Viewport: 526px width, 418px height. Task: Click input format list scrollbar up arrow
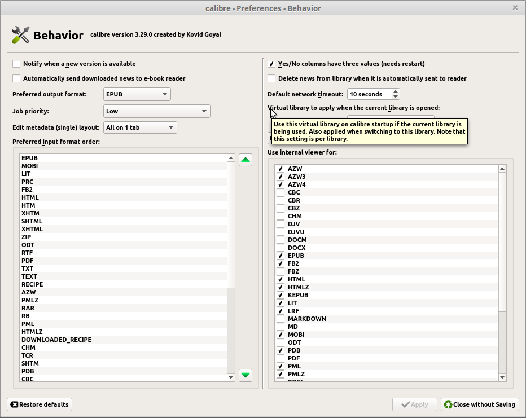[231, 158]
